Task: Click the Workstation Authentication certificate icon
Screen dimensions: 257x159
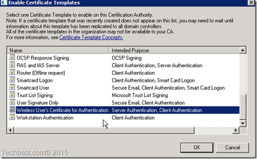Action: click(x=12, y=117)
